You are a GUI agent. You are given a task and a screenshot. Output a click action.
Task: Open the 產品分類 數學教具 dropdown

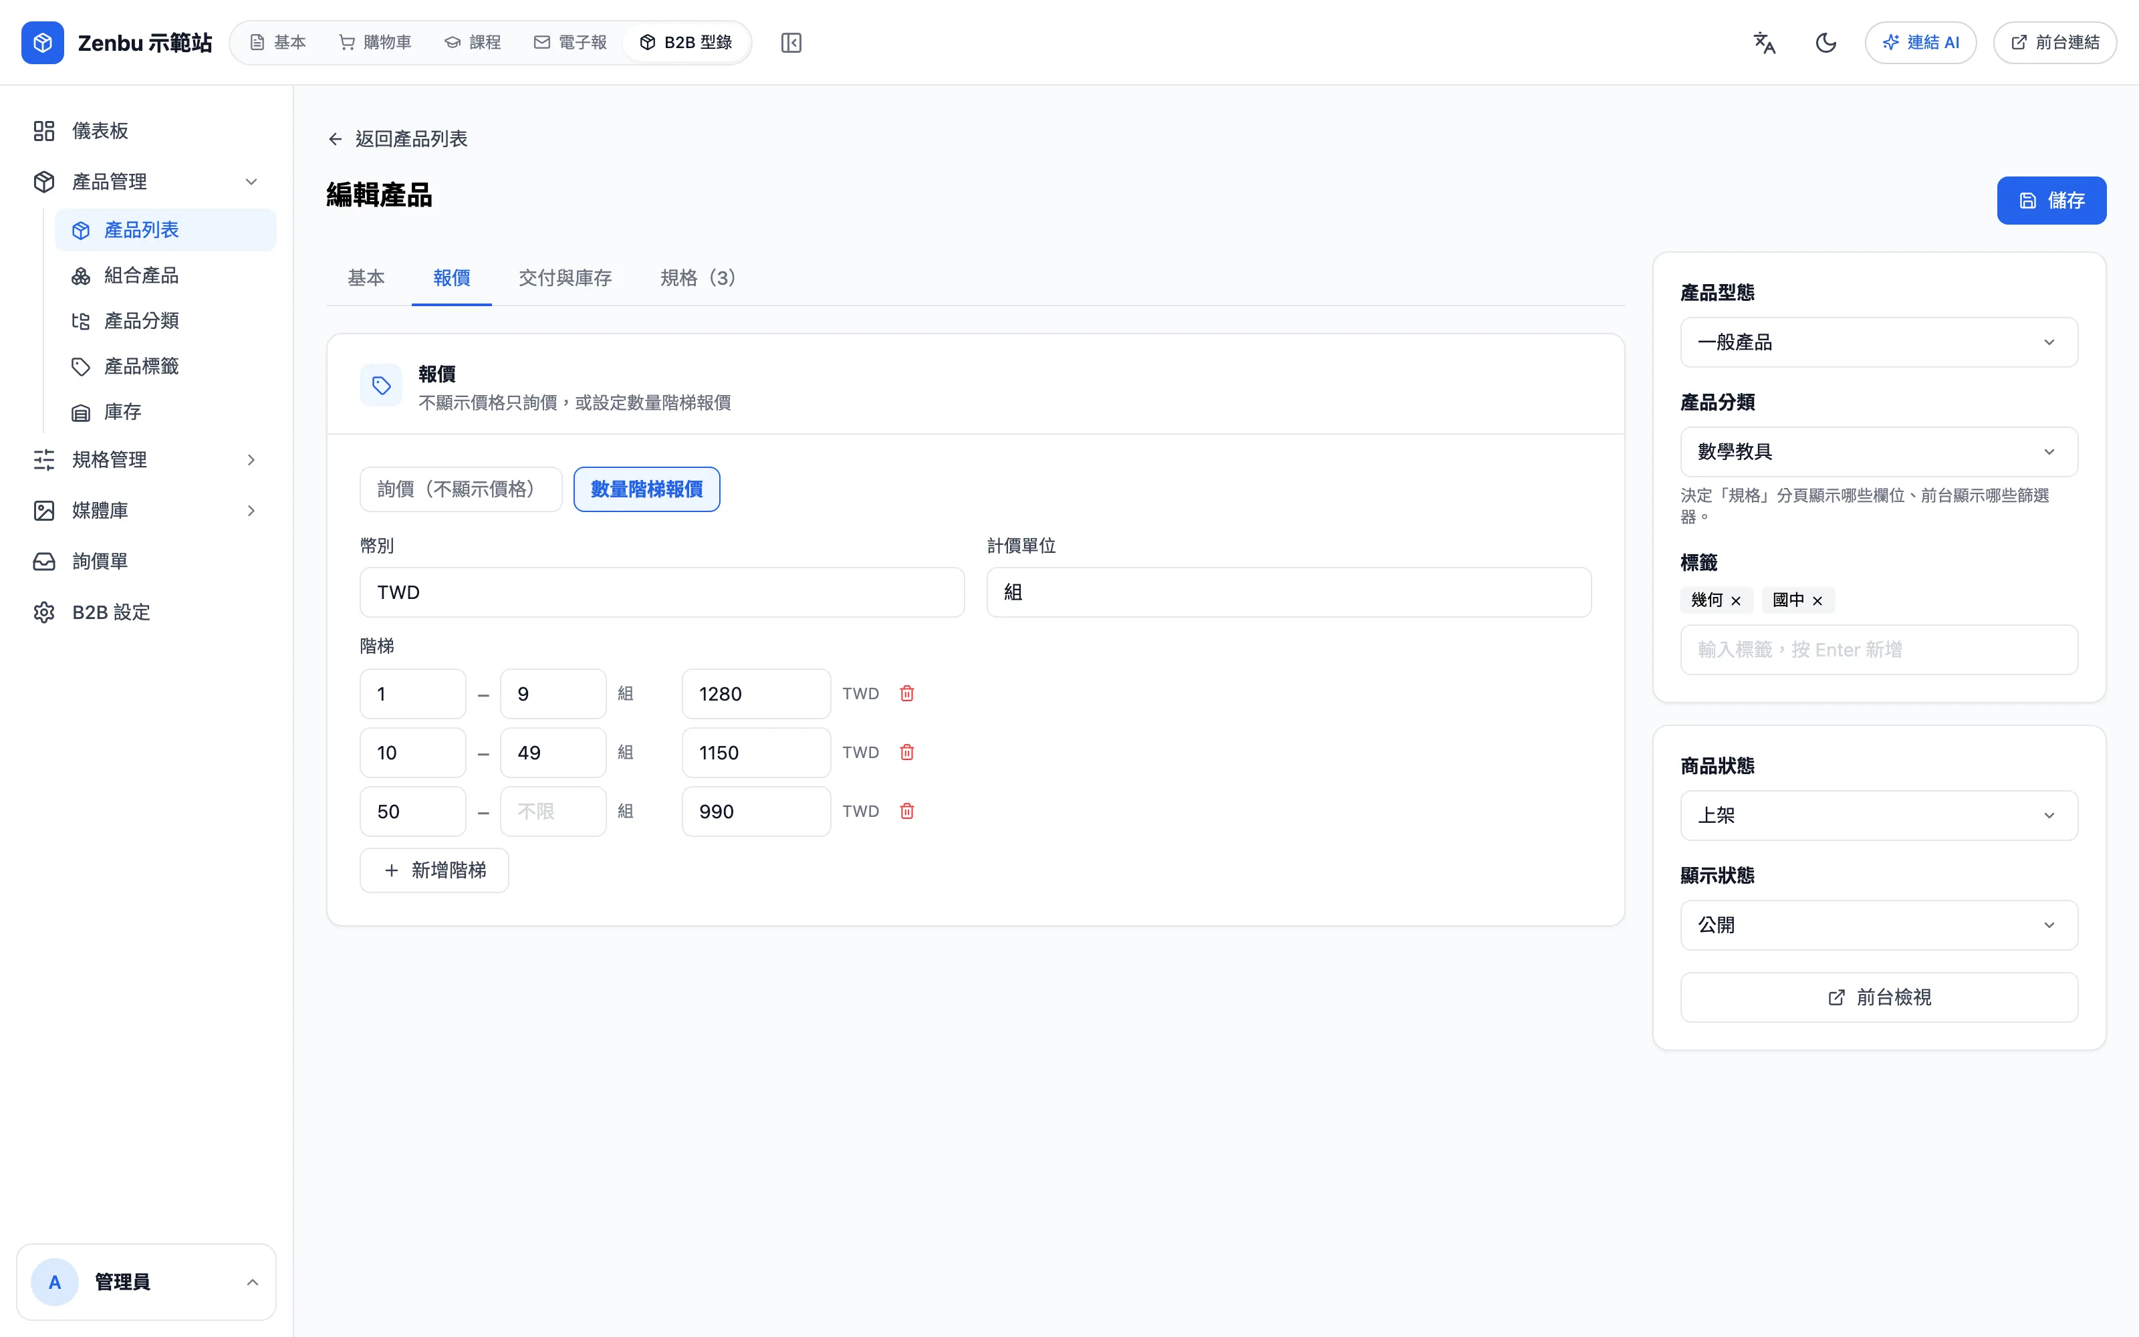tap(1878, 452)
